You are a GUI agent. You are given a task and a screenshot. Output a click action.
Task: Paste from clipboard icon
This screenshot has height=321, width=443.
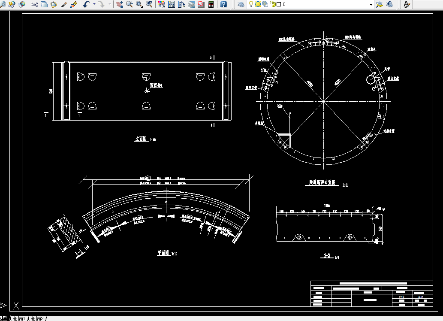pyautogui.click(x=54, y=4)
